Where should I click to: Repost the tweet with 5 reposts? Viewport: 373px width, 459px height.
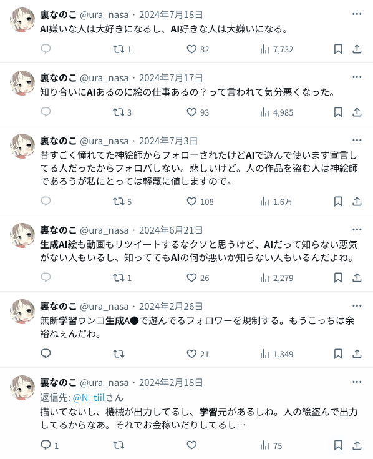click(x=122, y=201)
